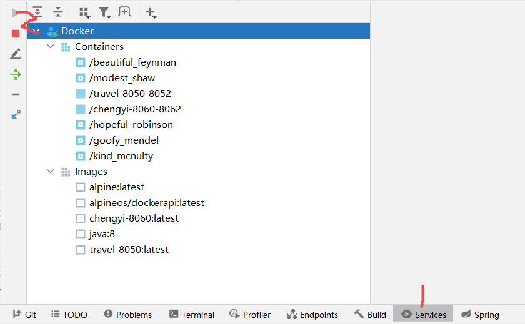The height and width of the screenshot is (324, 525).
Task: Select /modest_shaw container
Action: [122, 78]
